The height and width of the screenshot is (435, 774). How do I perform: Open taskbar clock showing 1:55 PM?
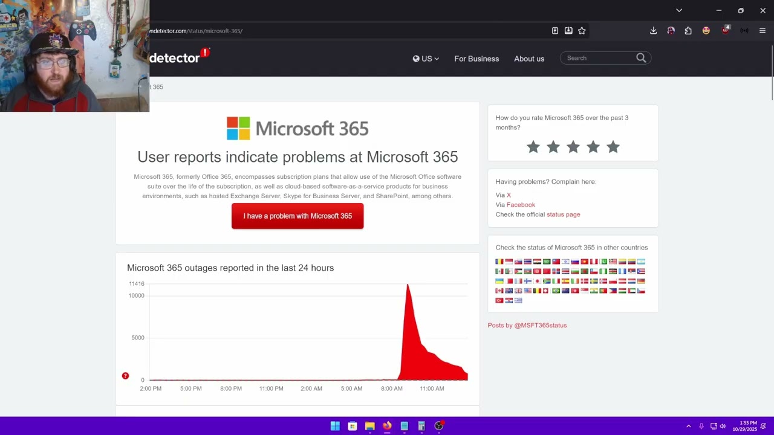pos(744,426)
